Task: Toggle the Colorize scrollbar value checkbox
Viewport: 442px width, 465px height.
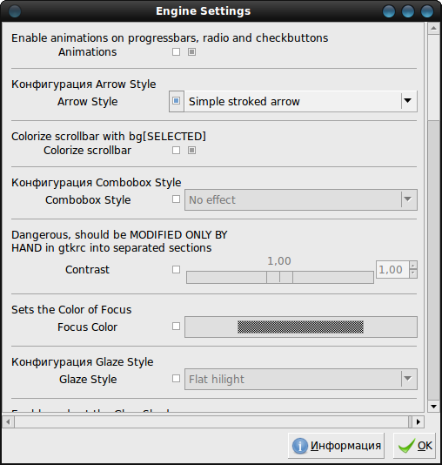Action: click(191, 151)
